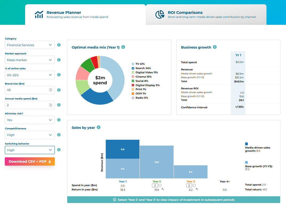The height and width of the screenshot is (208, 286).
Task: Click the download arrow icon on Download button
Action: tap(50, 161)
